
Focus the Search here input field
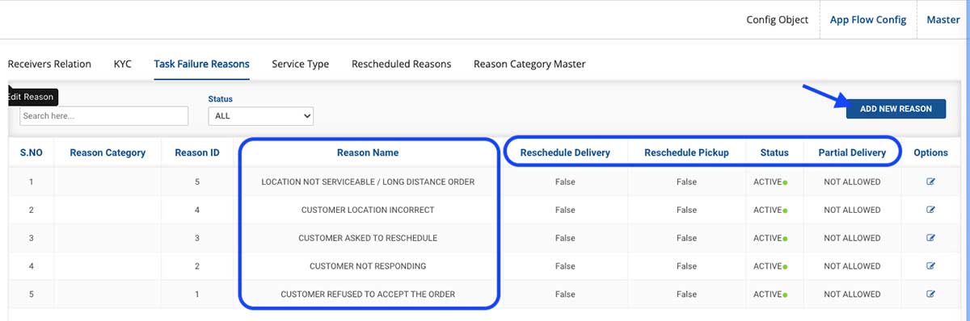[x=103, y=116]
